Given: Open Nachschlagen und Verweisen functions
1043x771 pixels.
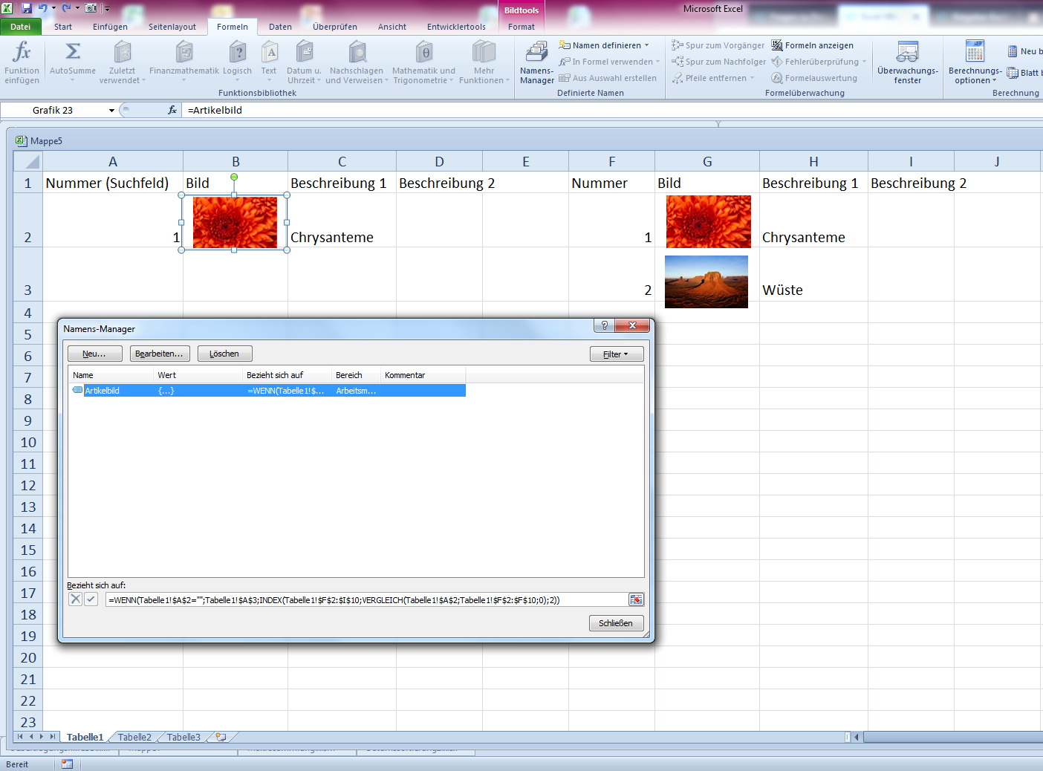Looking at the screenshot, I should click(x=357, y=62).
